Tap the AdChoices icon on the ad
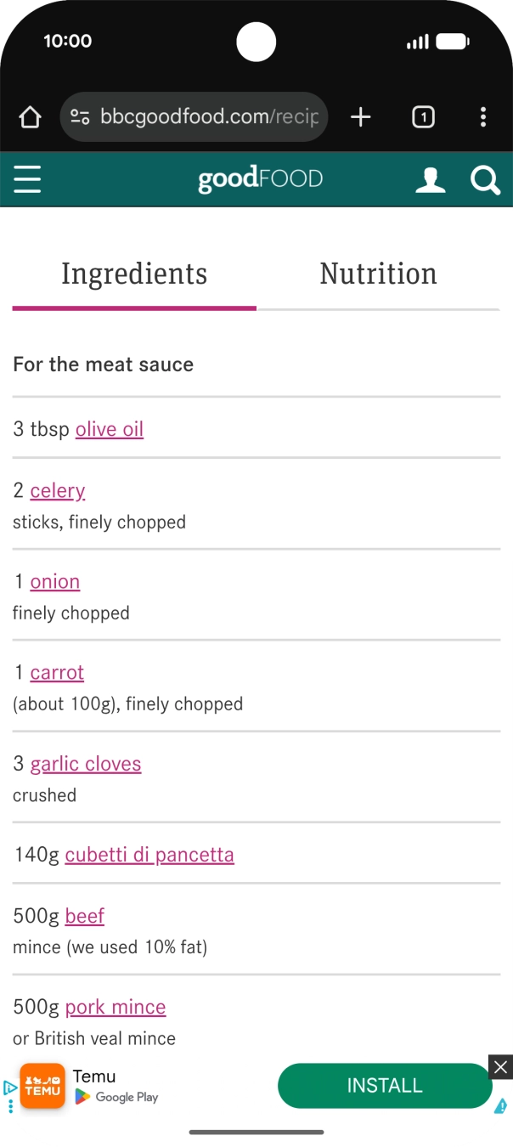 click(x=9, y=1088)
